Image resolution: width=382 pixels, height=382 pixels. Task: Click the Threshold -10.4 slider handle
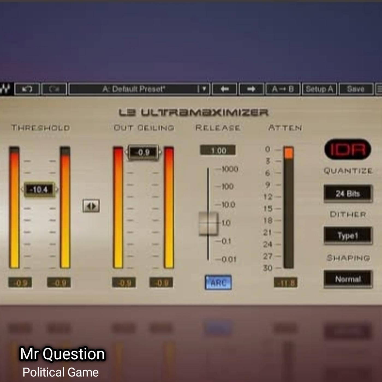(40, 189)
